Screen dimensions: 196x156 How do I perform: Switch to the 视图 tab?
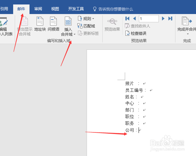[x=55, y=9]
